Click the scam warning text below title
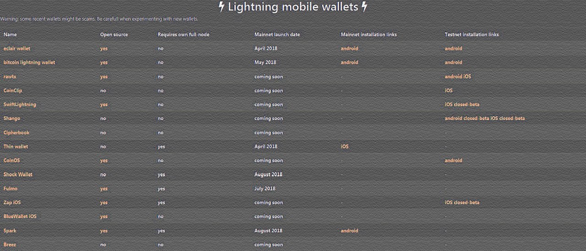 tap(99, 19)
